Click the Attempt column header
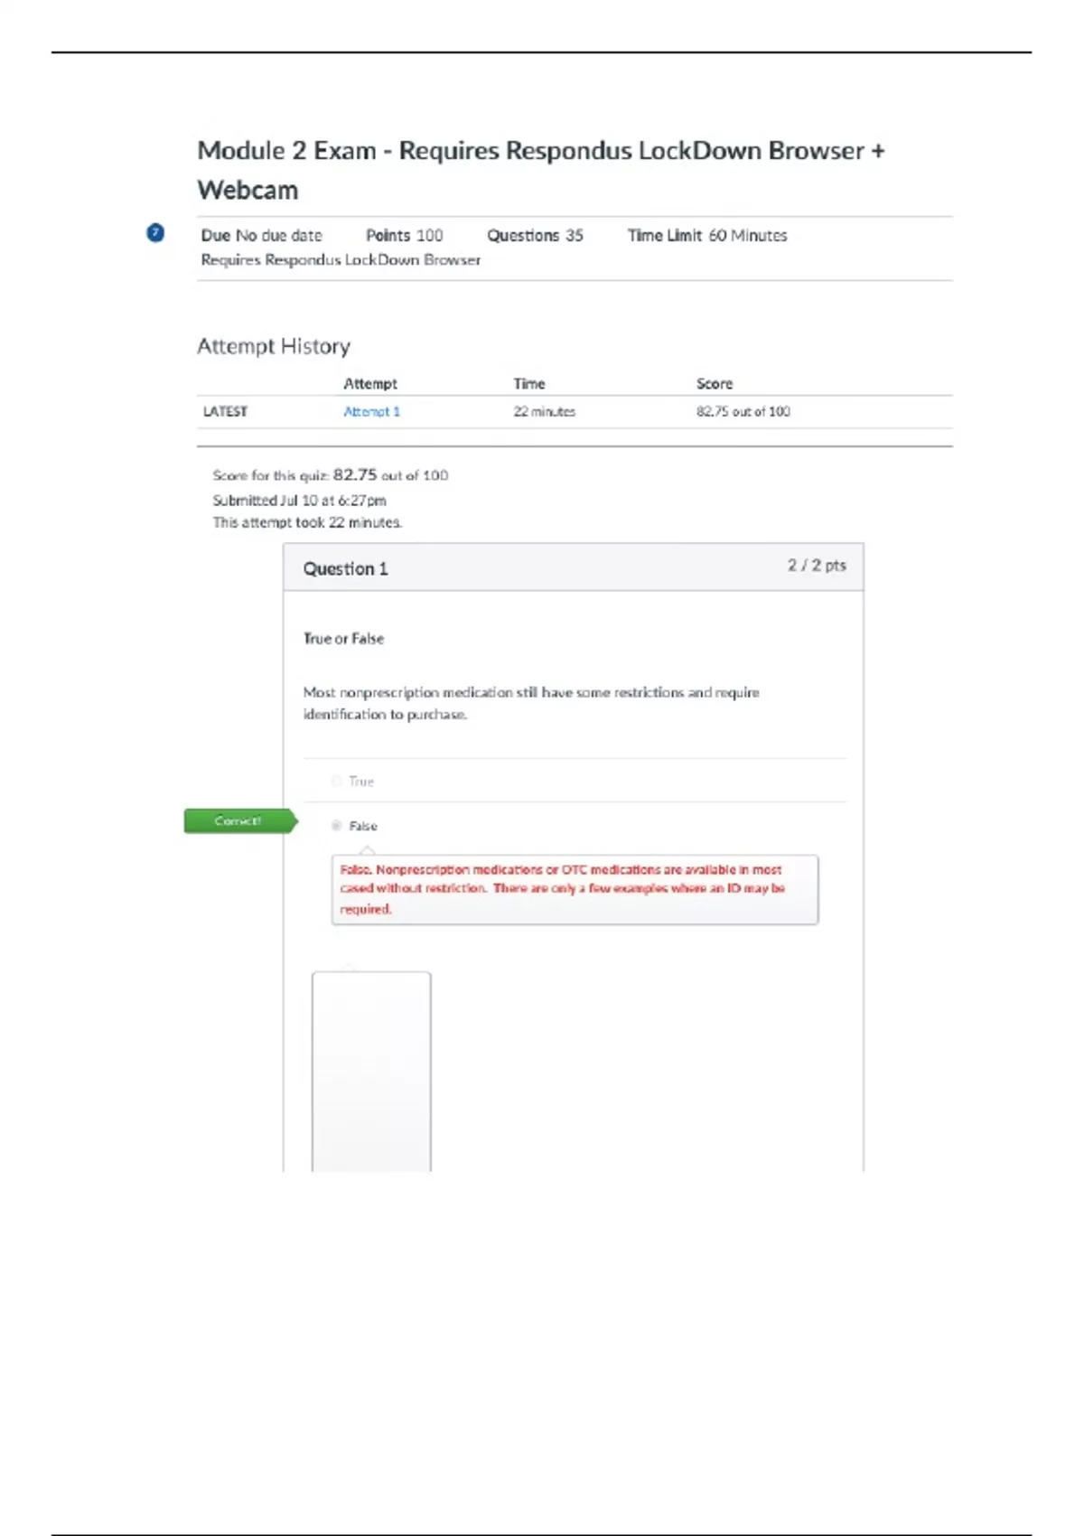 [369, 384]
